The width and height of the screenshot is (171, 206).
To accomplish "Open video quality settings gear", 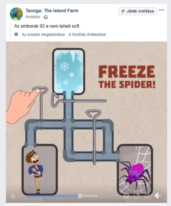I will tap(126, 196).
